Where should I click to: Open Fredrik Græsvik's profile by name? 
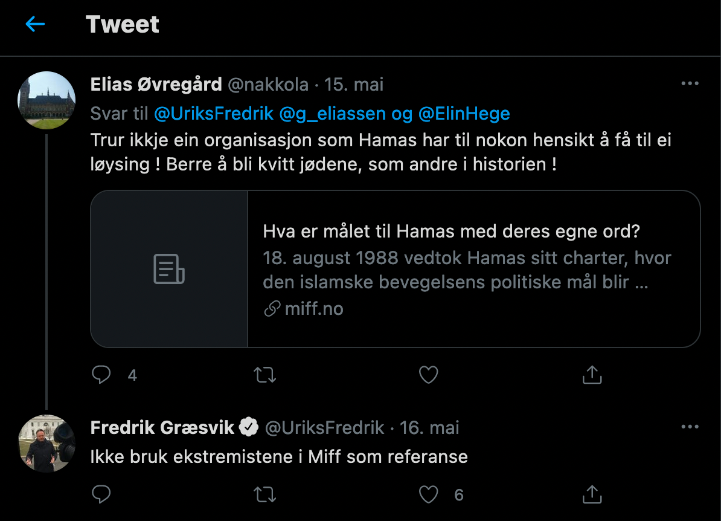click(162, 428)
